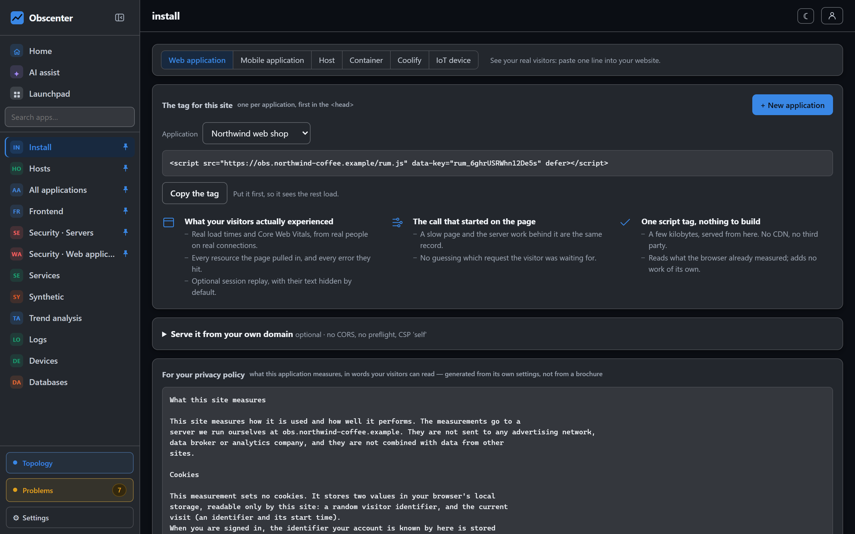Viewport: 855px width, 534px height.
Task: Click Copy the tag button
Action: point(194,193)
